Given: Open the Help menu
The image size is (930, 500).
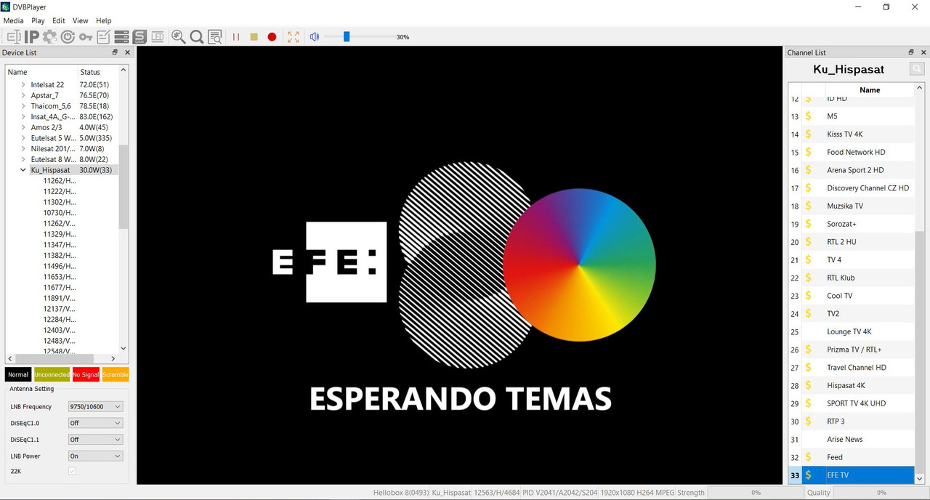Looking at the screenshot, I should point(104,20).
